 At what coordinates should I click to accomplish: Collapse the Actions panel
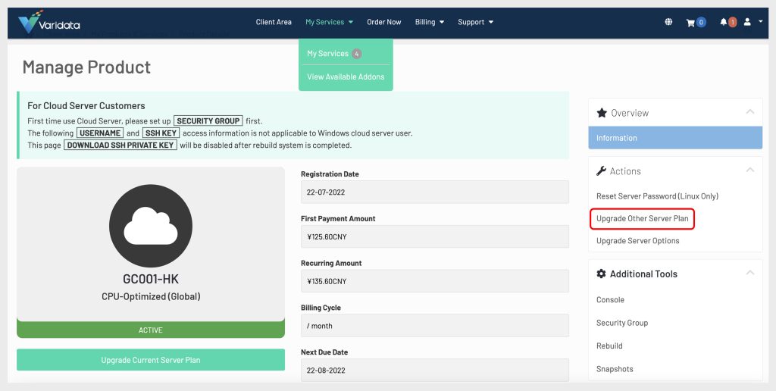pos(749,170)
